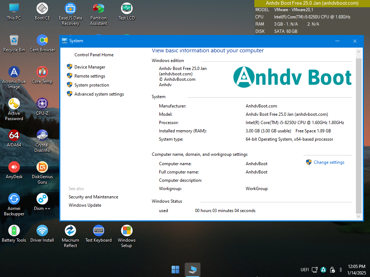Open the Windows Update link
The height and width of the screenshot is (277, 370).
click(85, 205)
